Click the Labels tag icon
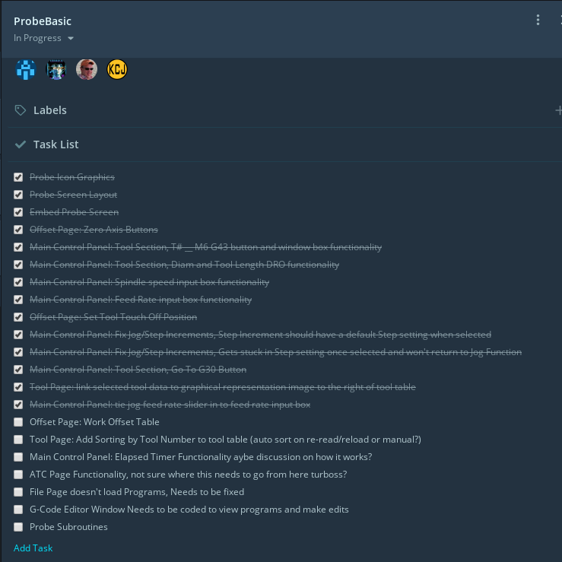 coord(21,110)
